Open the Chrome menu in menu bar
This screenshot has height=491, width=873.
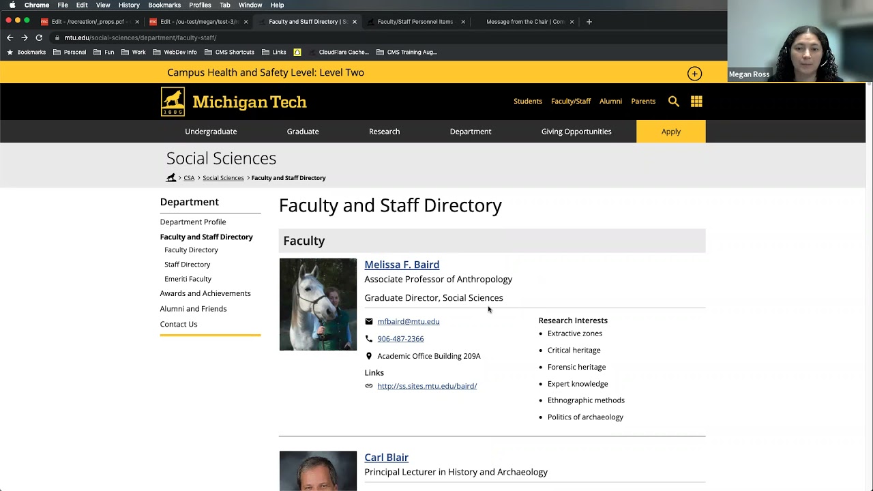pyautogui.click(x=37, y=5)
